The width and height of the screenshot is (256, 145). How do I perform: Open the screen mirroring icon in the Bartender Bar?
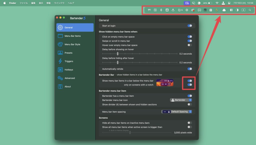(199, 10)
